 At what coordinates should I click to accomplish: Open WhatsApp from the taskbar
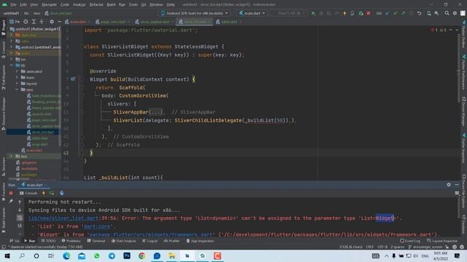pyautogui.click(x=97, y=255)
